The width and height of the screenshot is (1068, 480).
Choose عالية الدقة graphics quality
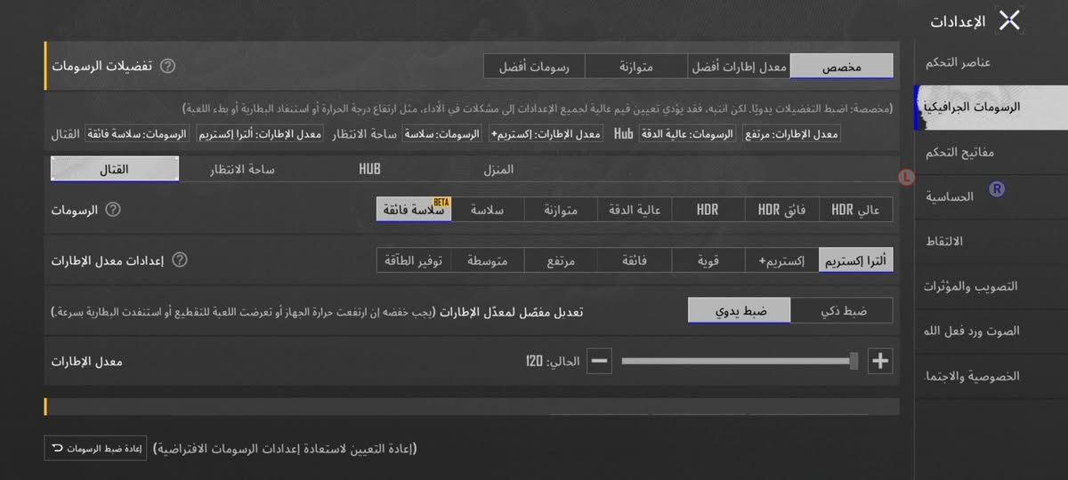click(x=634, y=210)
